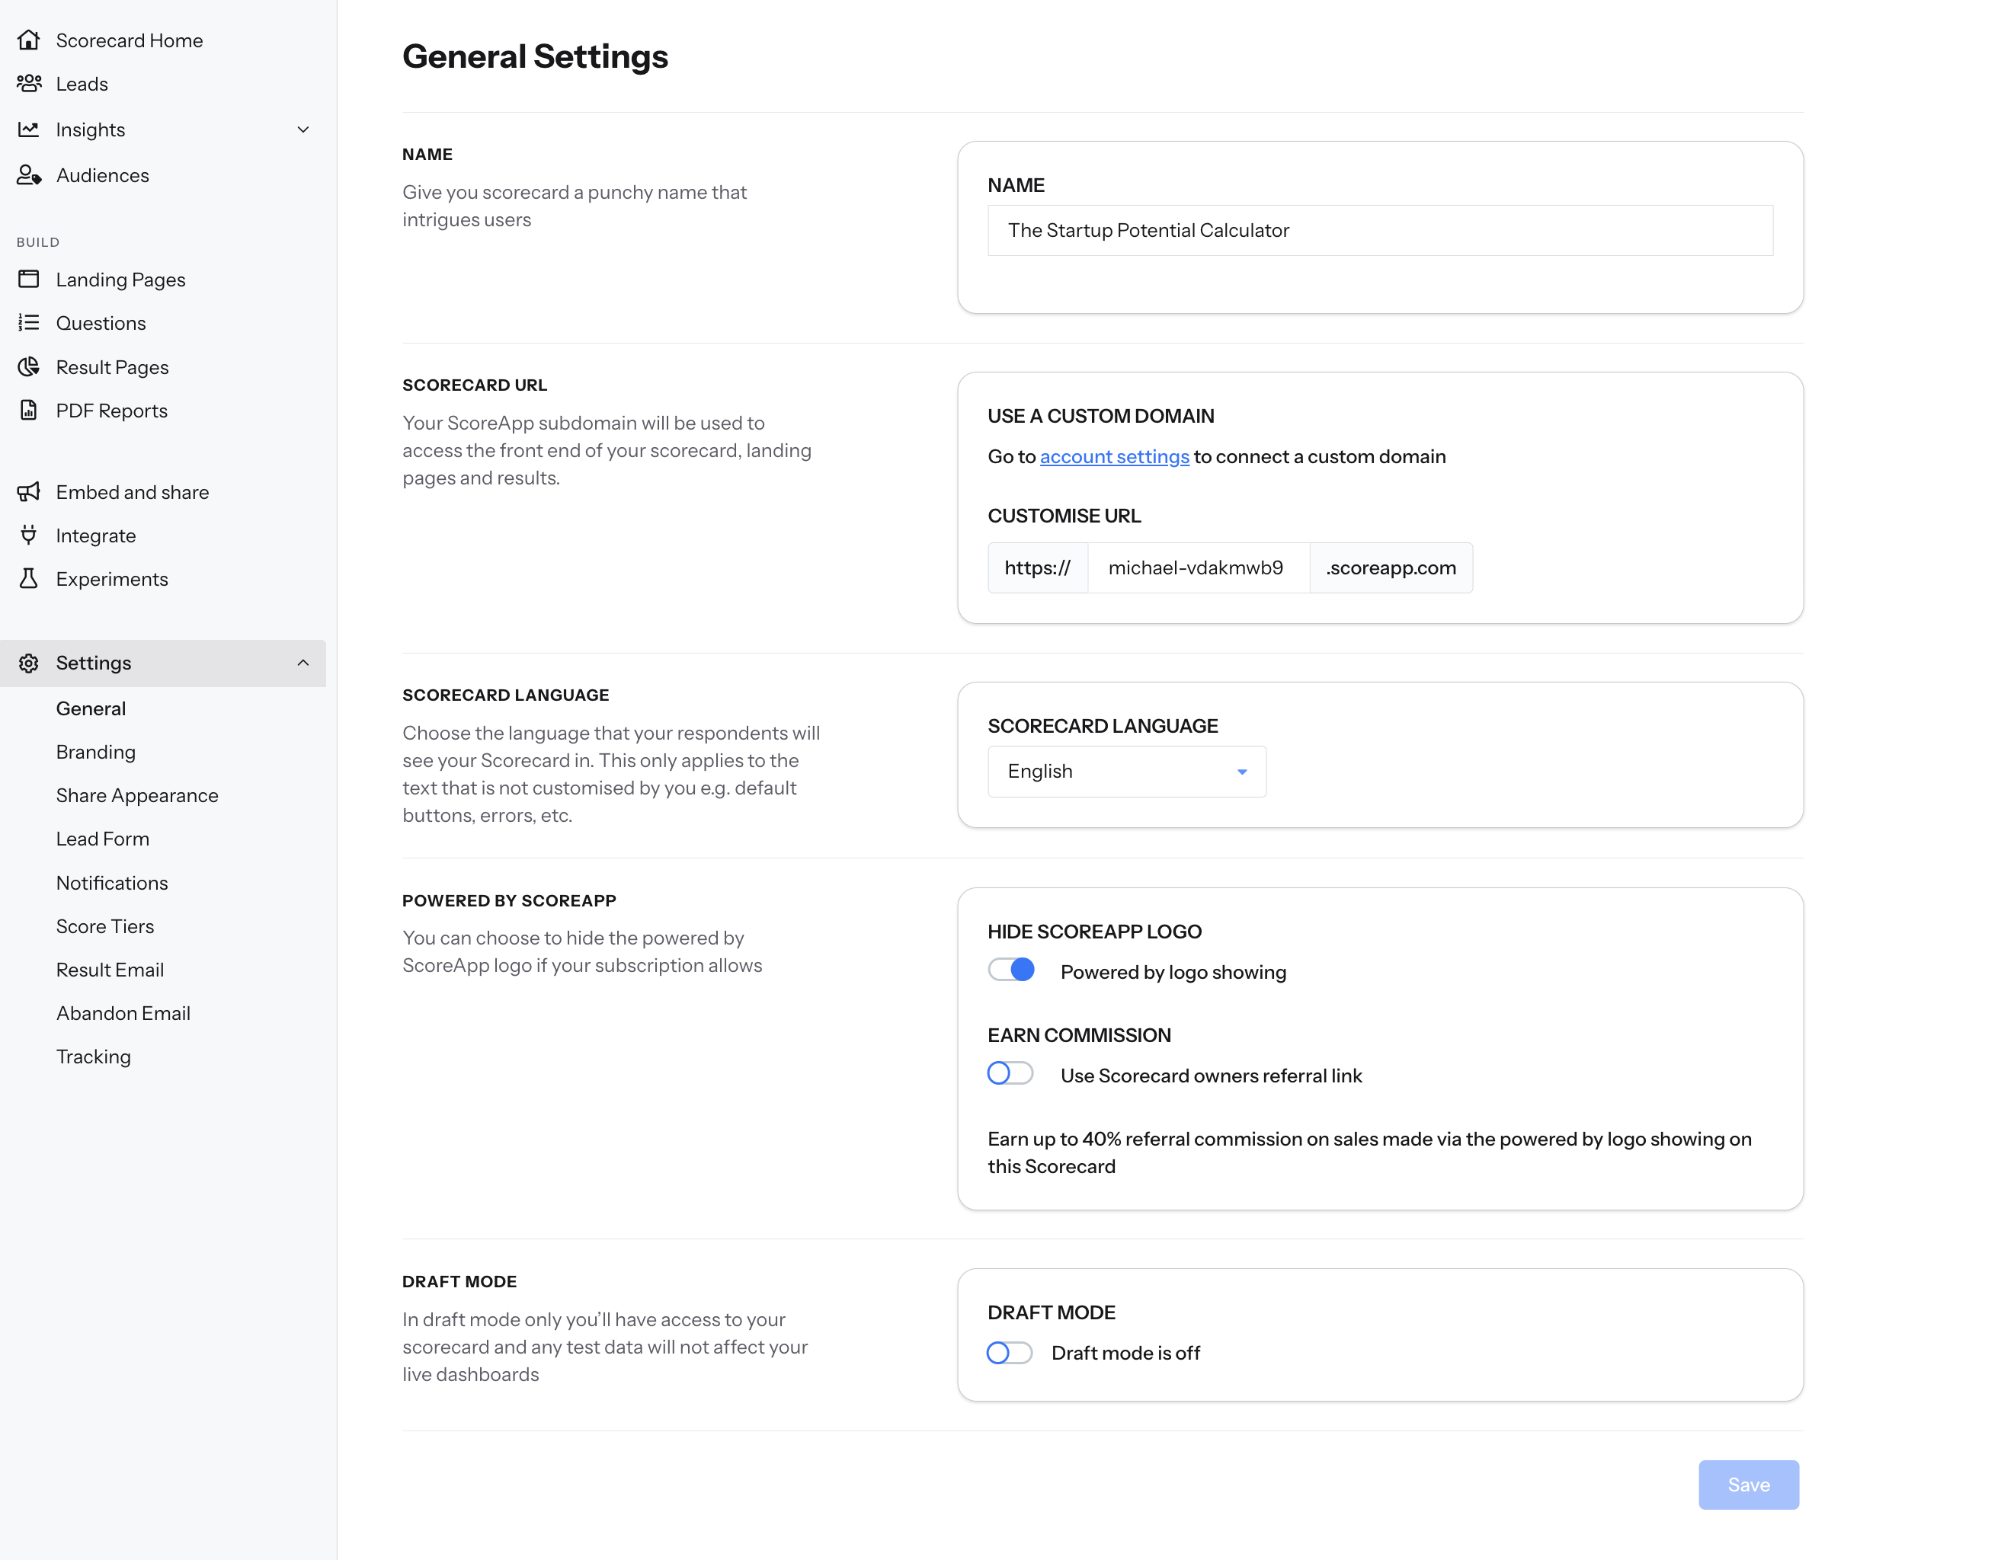This screenshot has width=2004, height=1560.
Task: Turn on the Draft mode toggle
Action: click(x=1010, y=1353)
